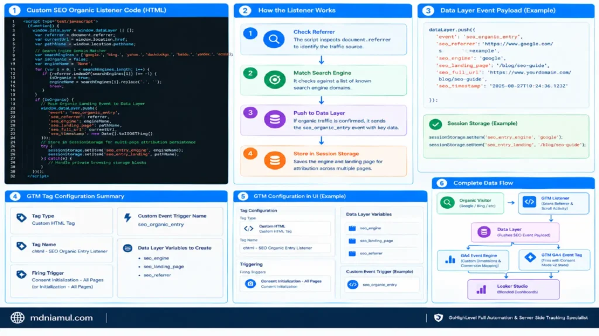Click the chart icon in the Looker Studio card
599x336 pixels.
481,289
